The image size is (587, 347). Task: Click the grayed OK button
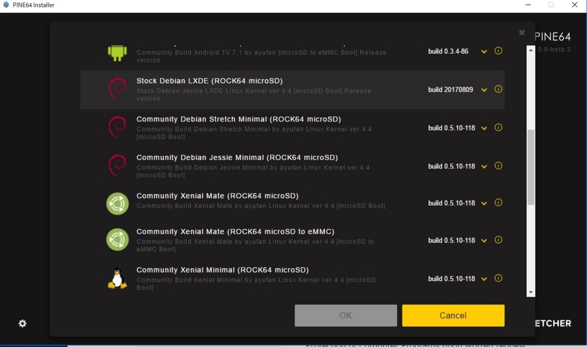pyautogui.click(x=346, y=315)
